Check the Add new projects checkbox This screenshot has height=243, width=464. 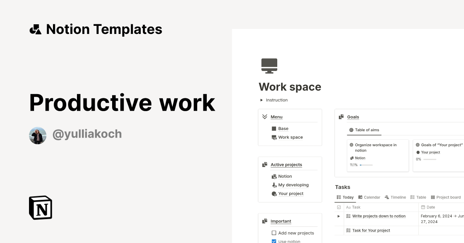pyautogui.click(x=274, y=233)
